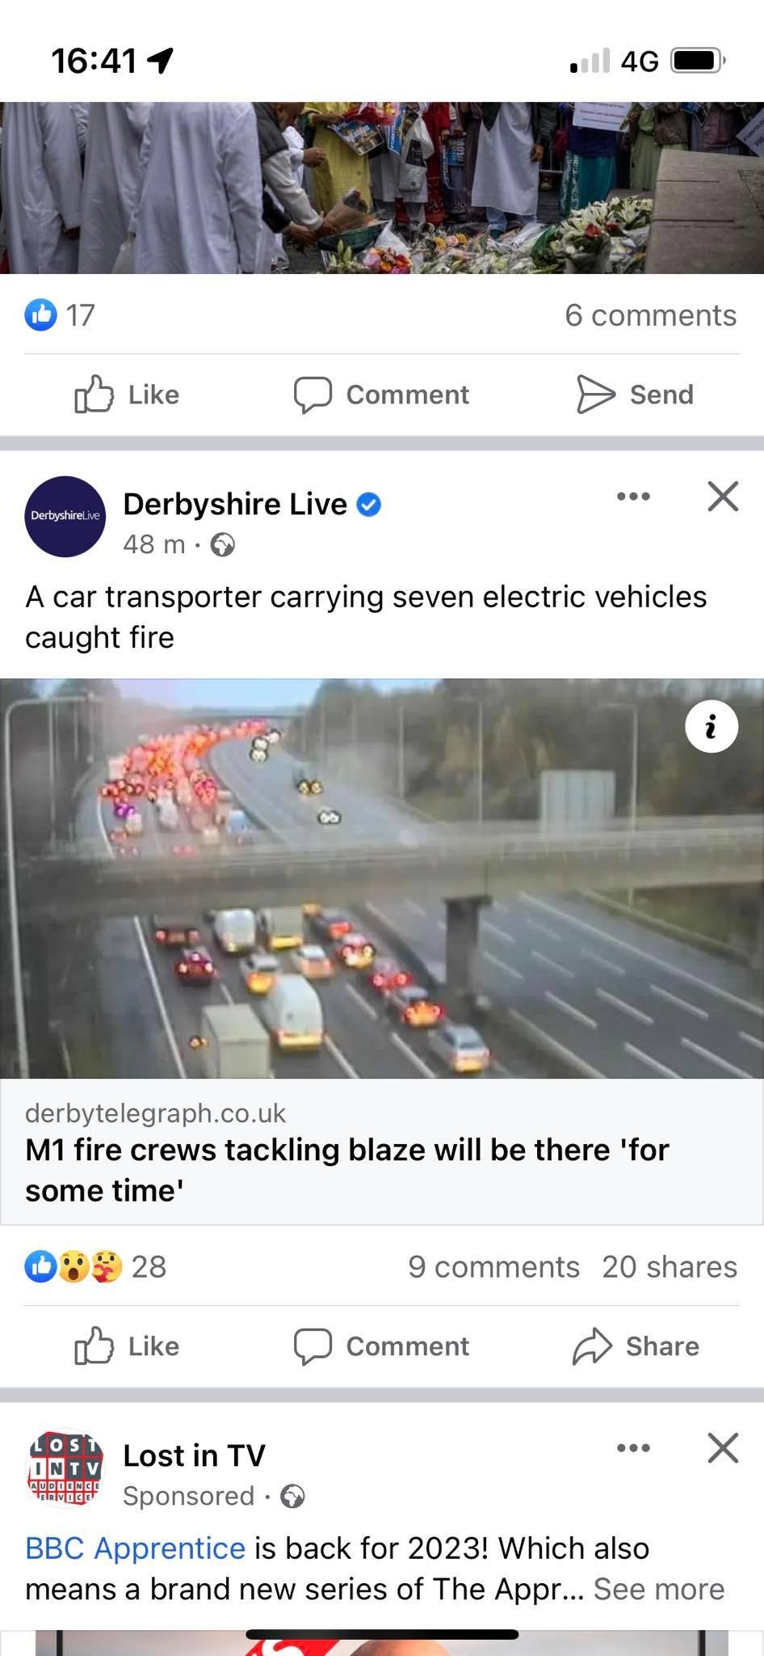Open three-dot menu on Derbyshire Live post
This screenshot has height=1656, width=764.
[633, 496]
